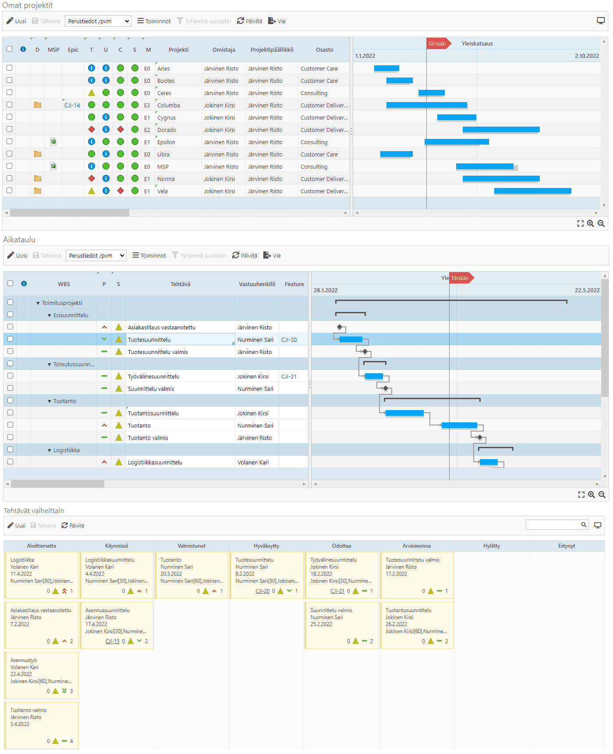Open Toiminnot menu in Omat projektit toolbar
The image size is (613, 754).
154,21
